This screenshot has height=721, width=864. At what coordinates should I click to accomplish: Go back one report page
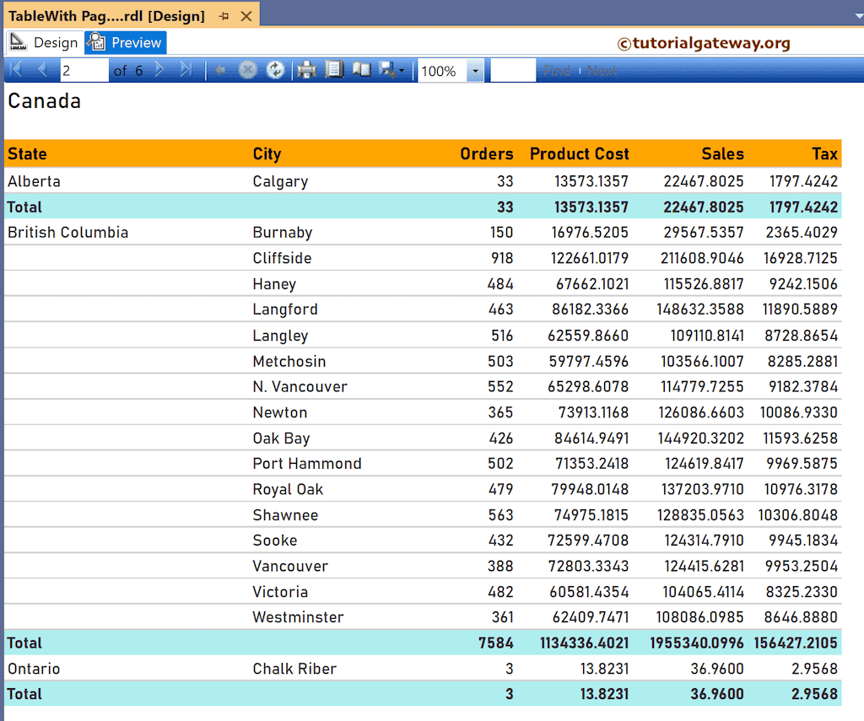point(42,69)
